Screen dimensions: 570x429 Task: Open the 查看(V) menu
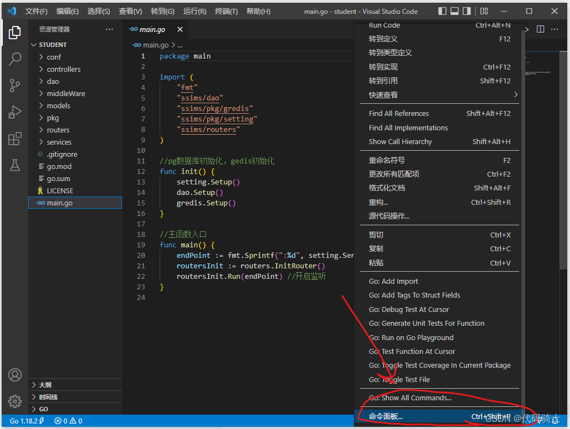point(130,11)
